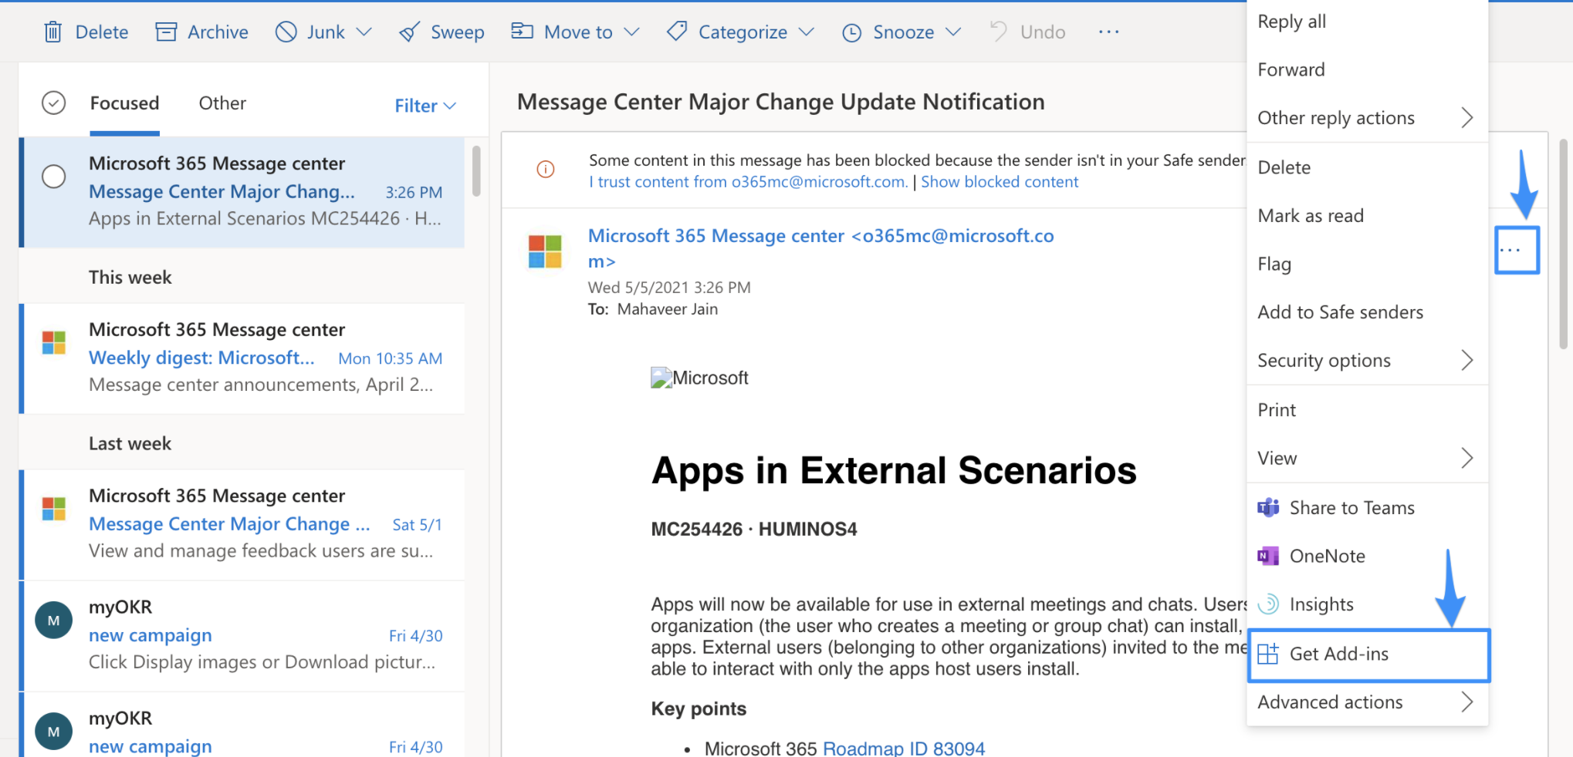Expand the View submenu
Image resolution: width=1573 pixels, height=757 pixels.
(x=1367, y=459)
